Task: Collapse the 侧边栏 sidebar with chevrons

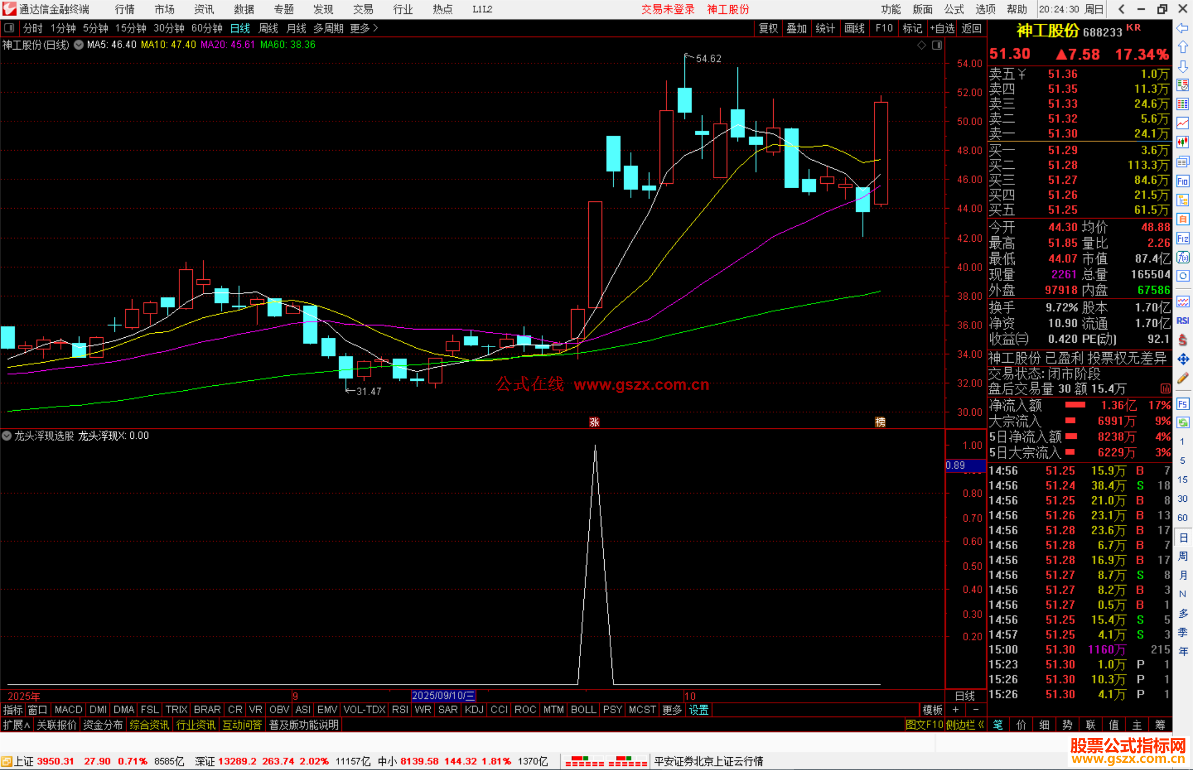Action: click(965, 725)
